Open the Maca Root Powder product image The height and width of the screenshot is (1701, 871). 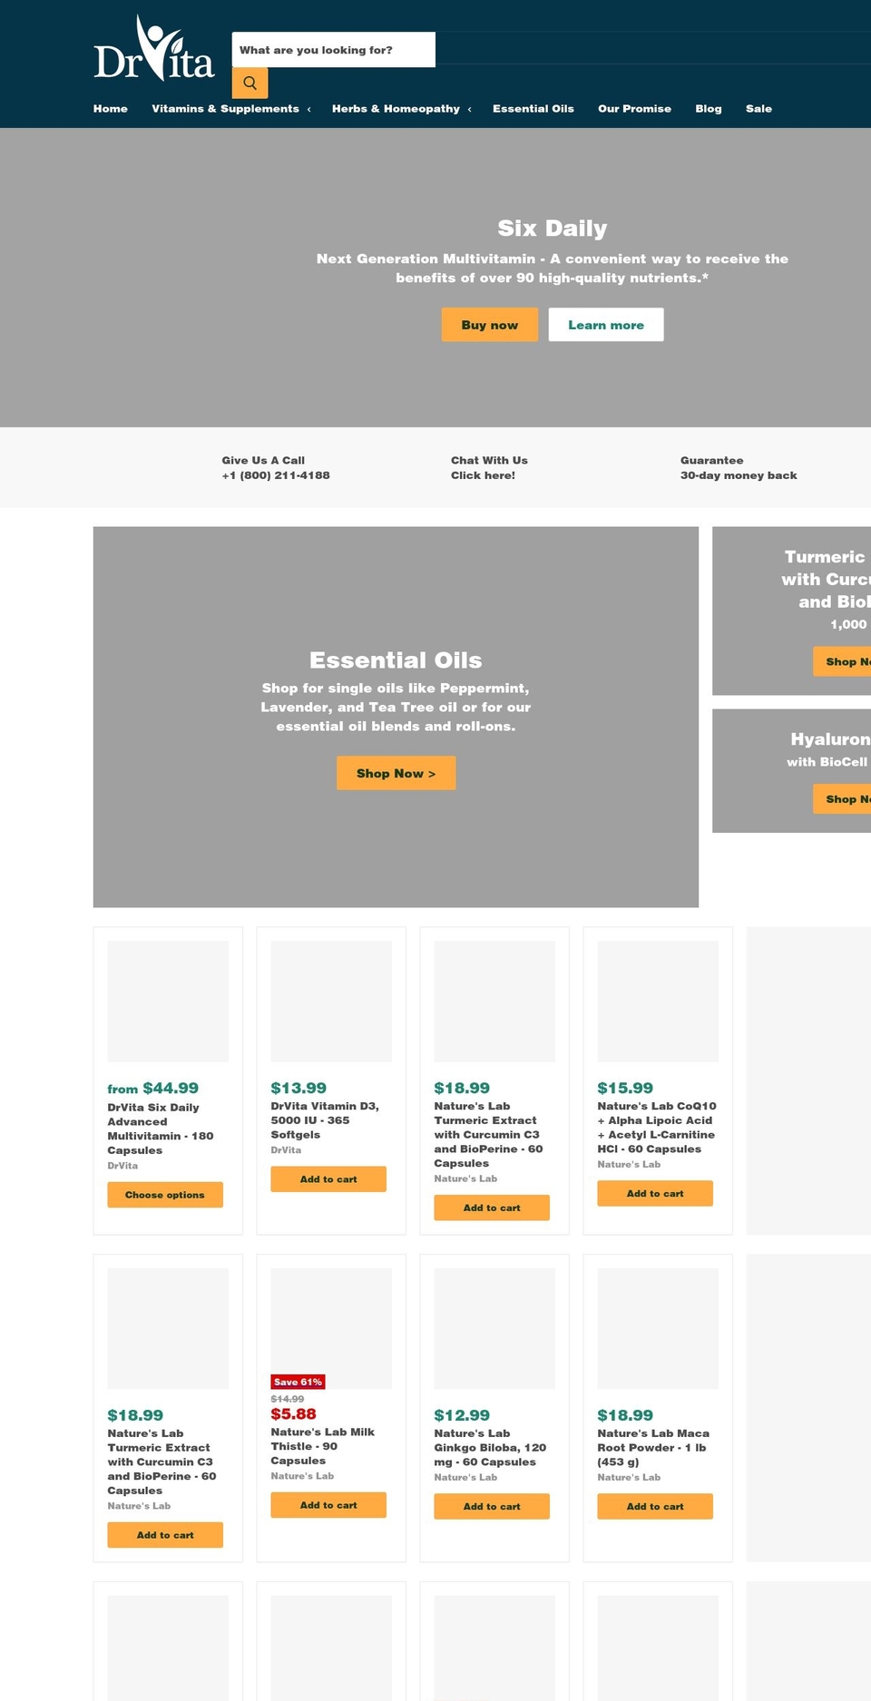pyautogui.click(x=658, y=1329)
